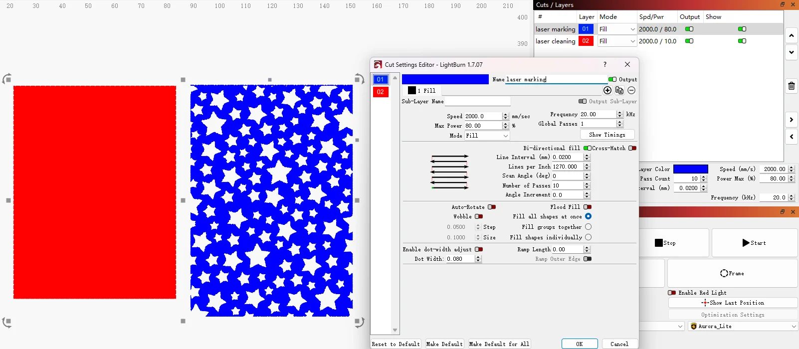Click the Sub-Layer Name input field

tap(478, 101)
